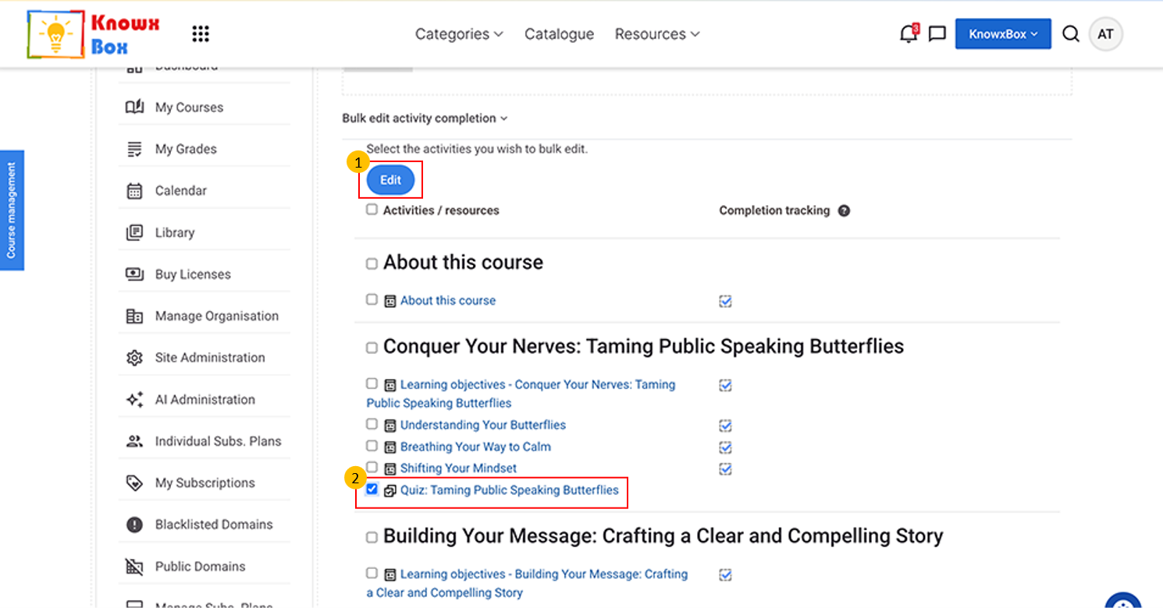Click the My Grades list icon
Image resolution: width=1163 pixels, height=608 pixels.
134,149
